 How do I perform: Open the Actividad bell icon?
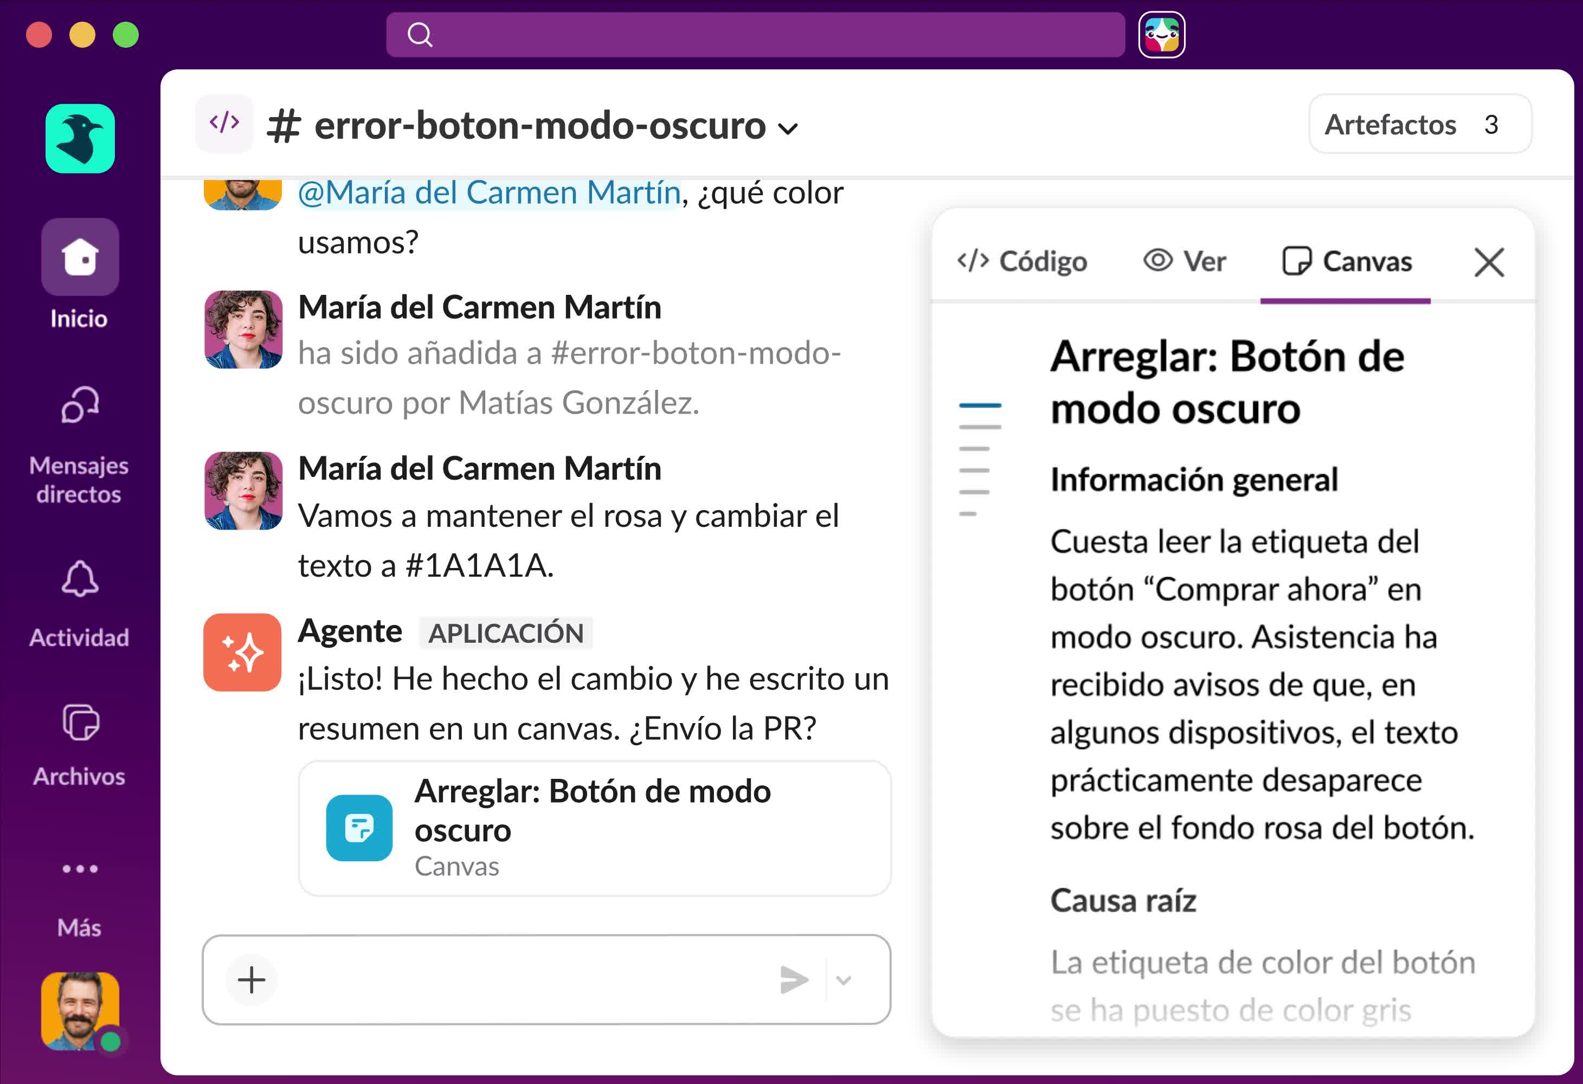80,579
